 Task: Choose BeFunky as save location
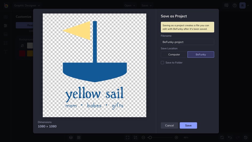[201, 54]
